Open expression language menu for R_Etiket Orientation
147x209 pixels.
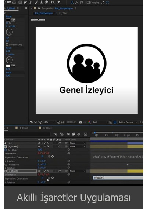point(53,157)
